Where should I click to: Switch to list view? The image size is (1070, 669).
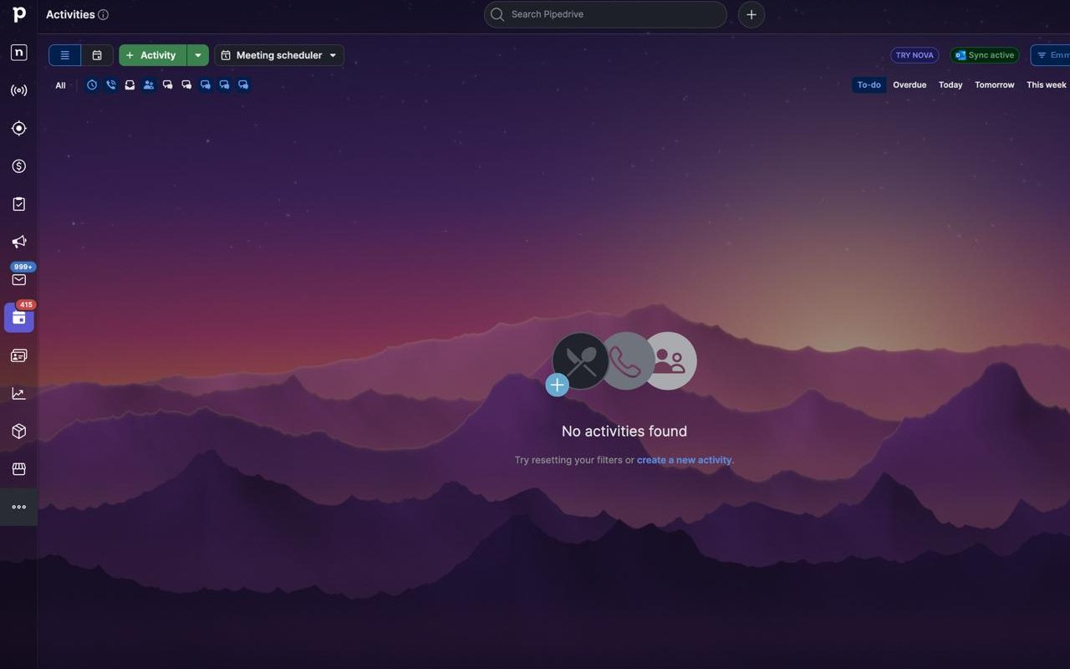click(x=64, y=55)
